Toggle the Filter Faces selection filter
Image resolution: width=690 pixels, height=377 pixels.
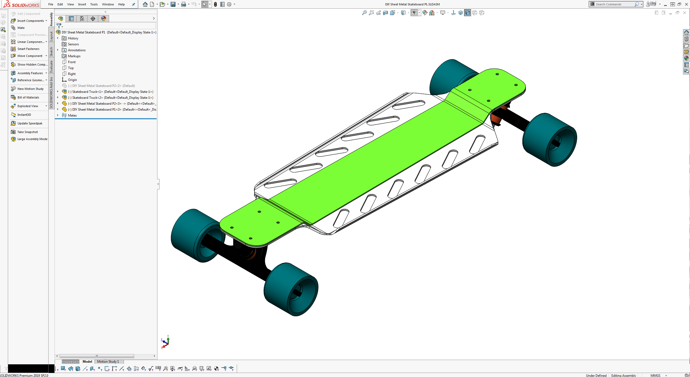click(63, 369)
